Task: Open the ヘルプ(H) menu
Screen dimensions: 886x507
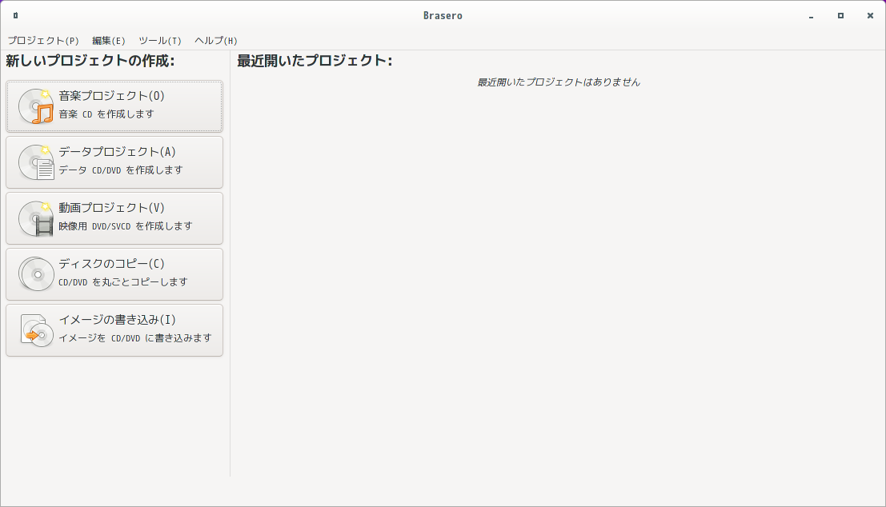Action: point(216,41)
